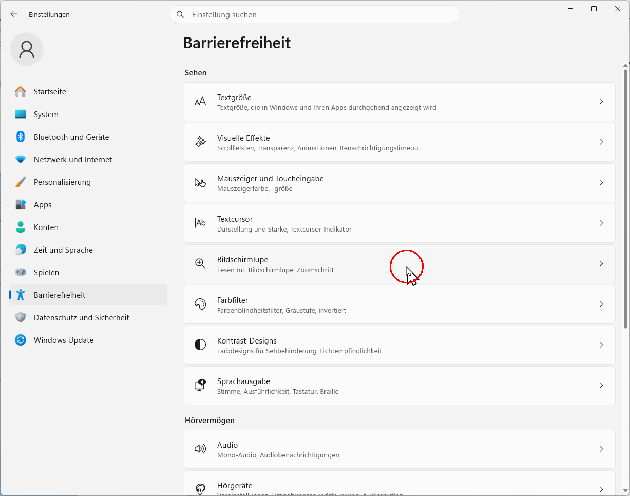Open Konten label in the sidebar
This screenshot has height=496, width=630.
46,227
